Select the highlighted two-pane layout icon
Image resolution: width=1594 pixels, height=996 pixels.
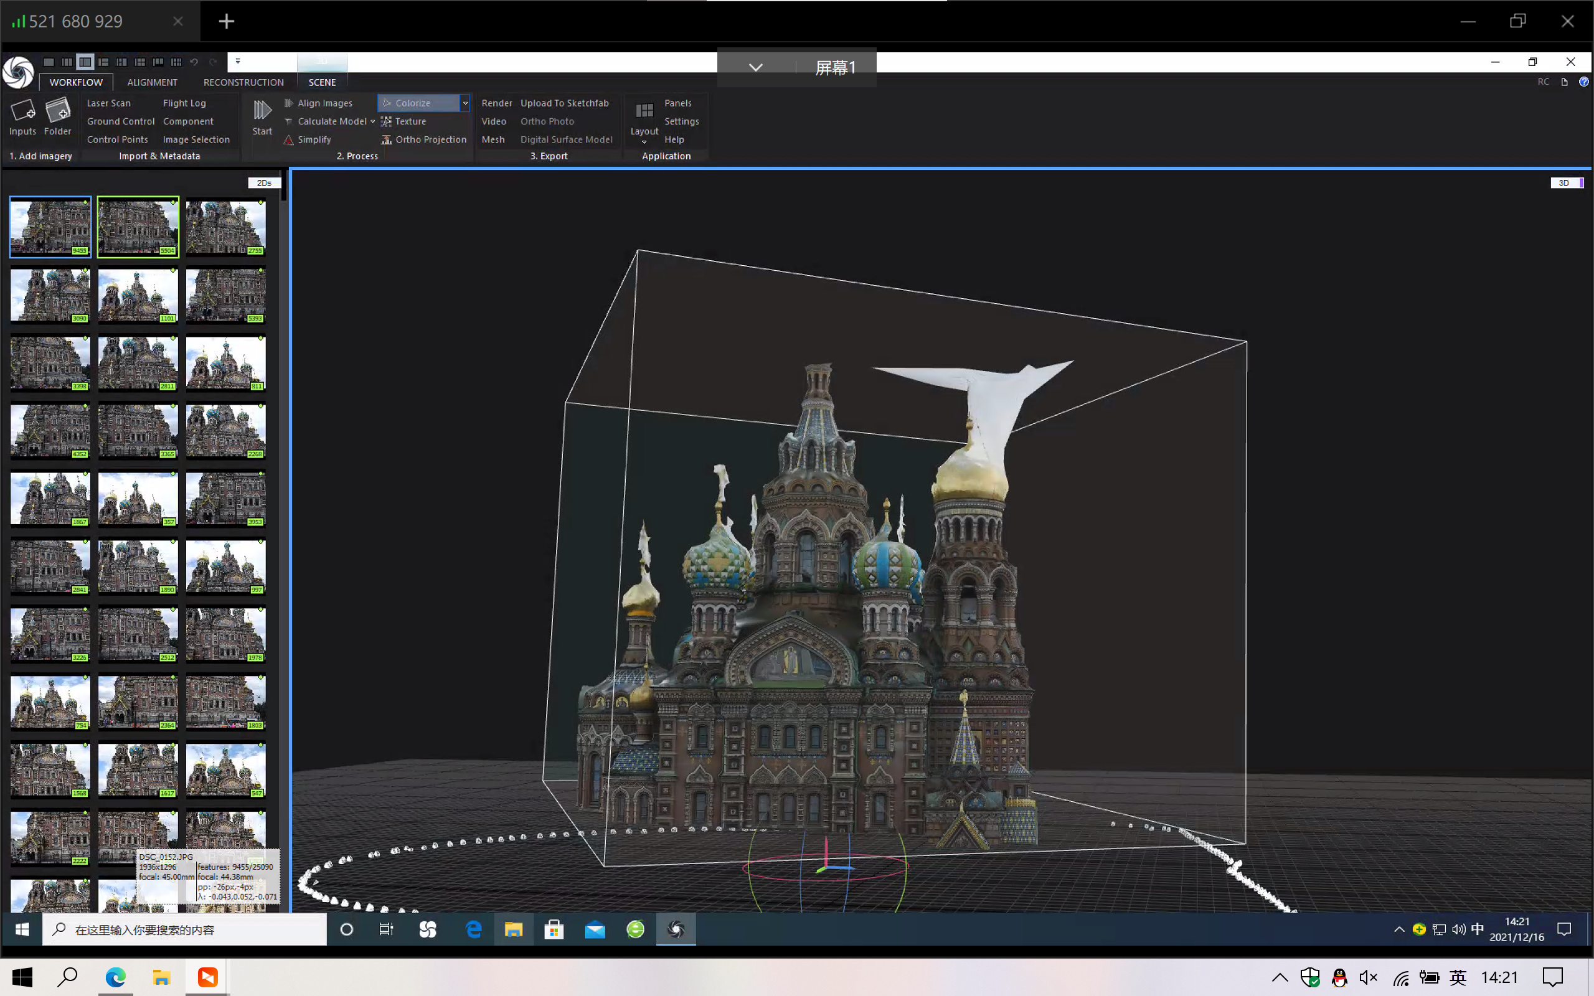pos(85,62)
